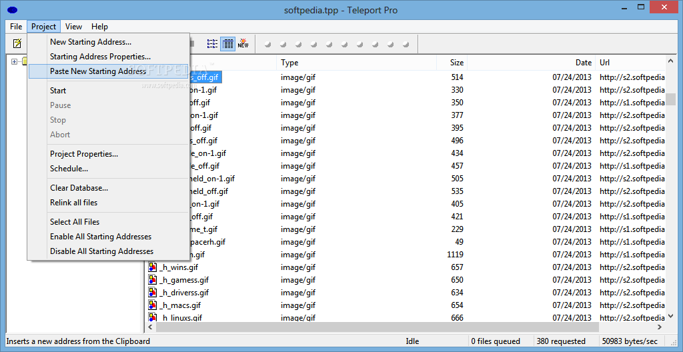Click the size value 229

(x=456, y=229)
